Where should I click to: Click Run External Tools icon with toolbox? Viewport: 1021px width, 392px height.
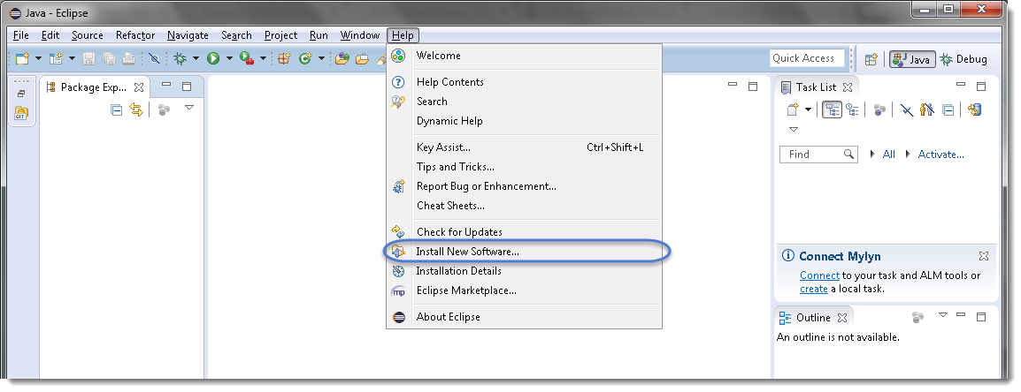pos(247,58)
